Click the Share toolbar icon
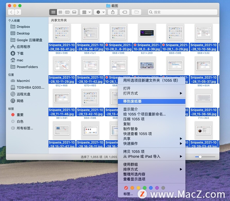 pos(113,12)
